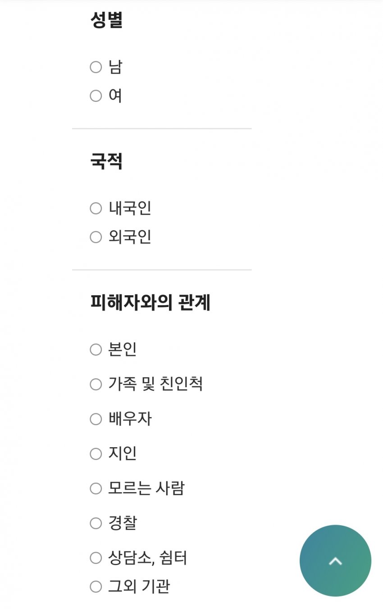This screenshot has width=383, height=609.
Task: Select the 가족 및 친인척 option
Action: click(x=96, y=385)
